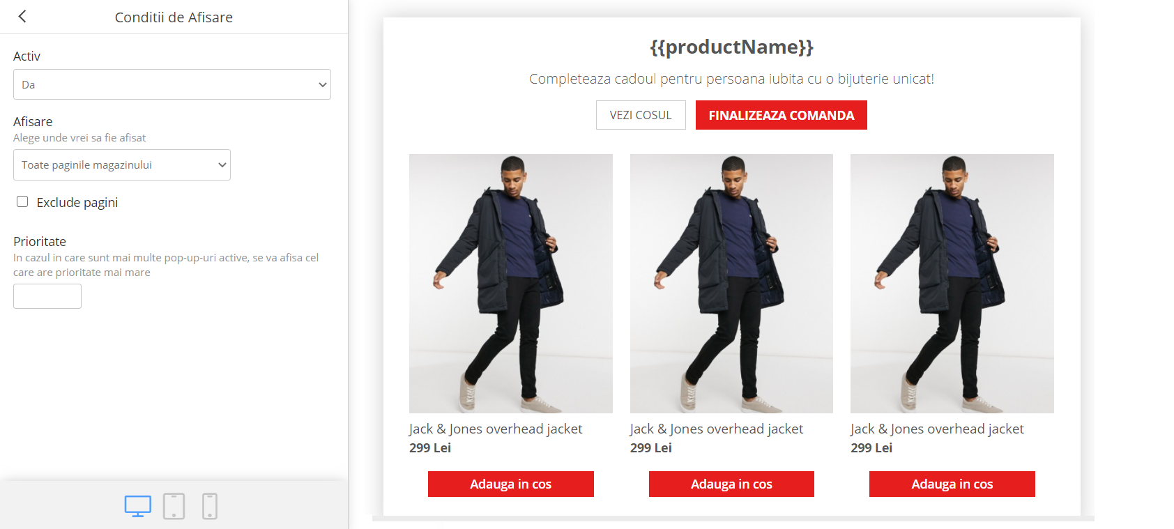Open the Activ dropdown set to Da
Viewport: 1174px width, 529px height.
pyautogui.click(x=171, y=84)
